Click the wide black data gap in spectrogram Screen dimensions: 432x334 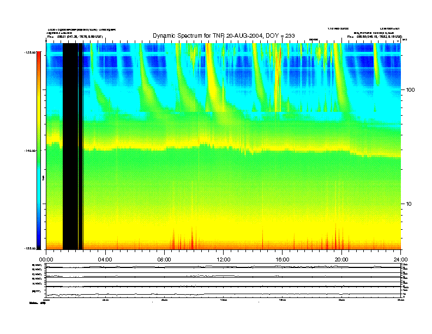tap(70, 146)
